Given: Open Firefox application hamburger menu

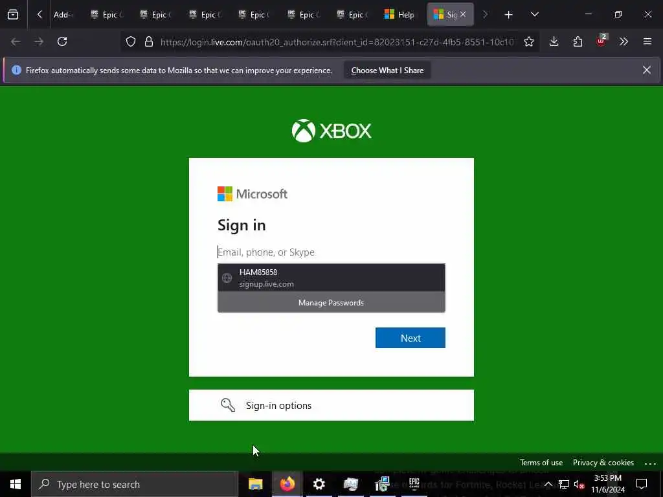Looking at the screenshot, I should [x=647, y=41].
